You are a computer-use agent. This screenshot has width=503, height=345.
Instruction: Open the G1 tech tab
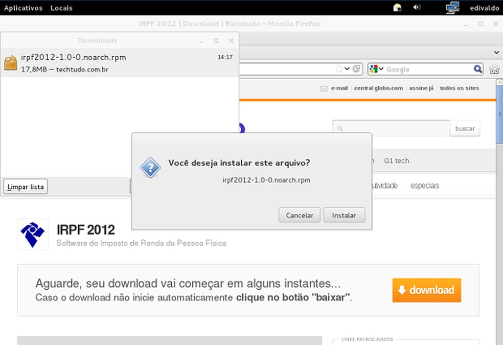pyautogui.click(x=397, y=160)
